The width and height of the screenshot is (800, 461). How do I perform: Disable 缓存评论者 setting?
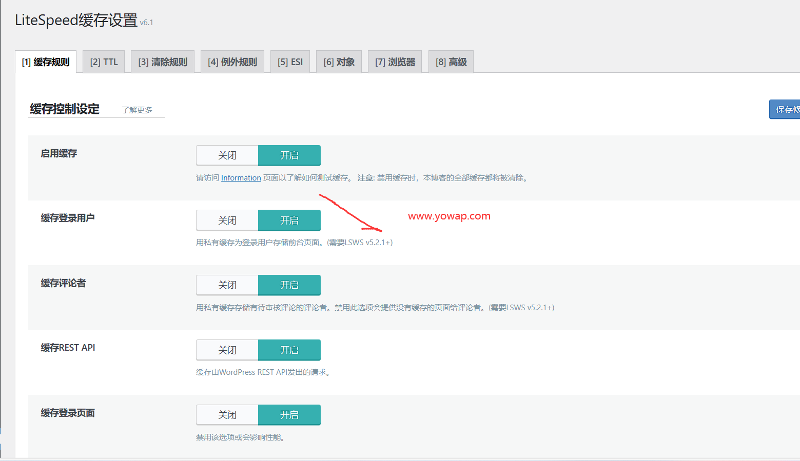tap(227, 285)
